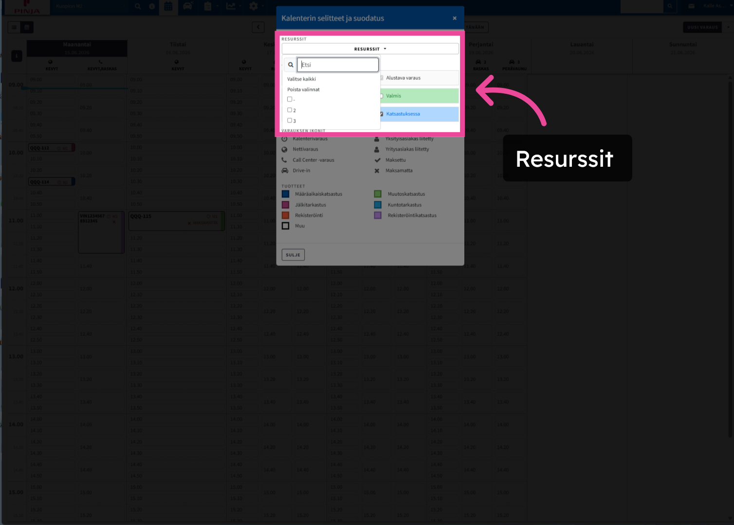The image size is (734, 525).
Task: Open the settings gear in top toolbar
Action: (253, 6)
